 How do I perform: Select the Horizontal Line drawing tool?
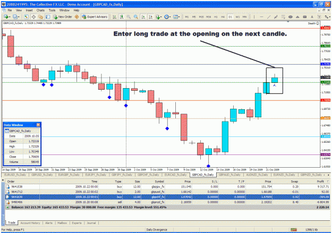click(261, 16)
